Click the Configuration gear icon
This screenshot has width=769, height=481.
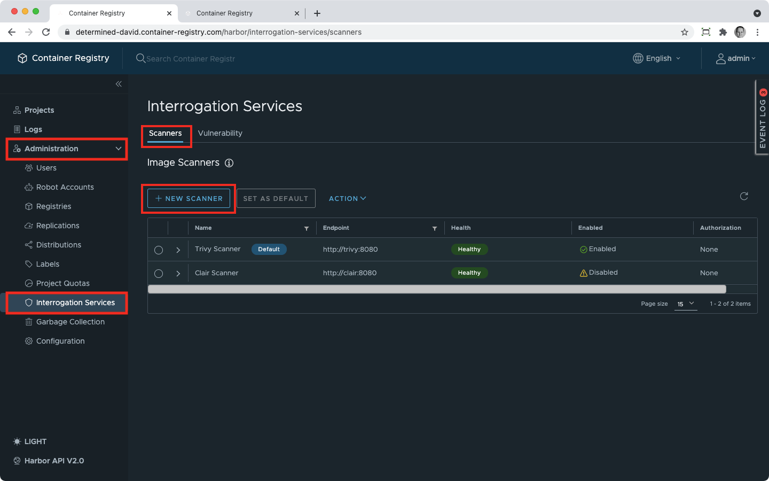29,341
